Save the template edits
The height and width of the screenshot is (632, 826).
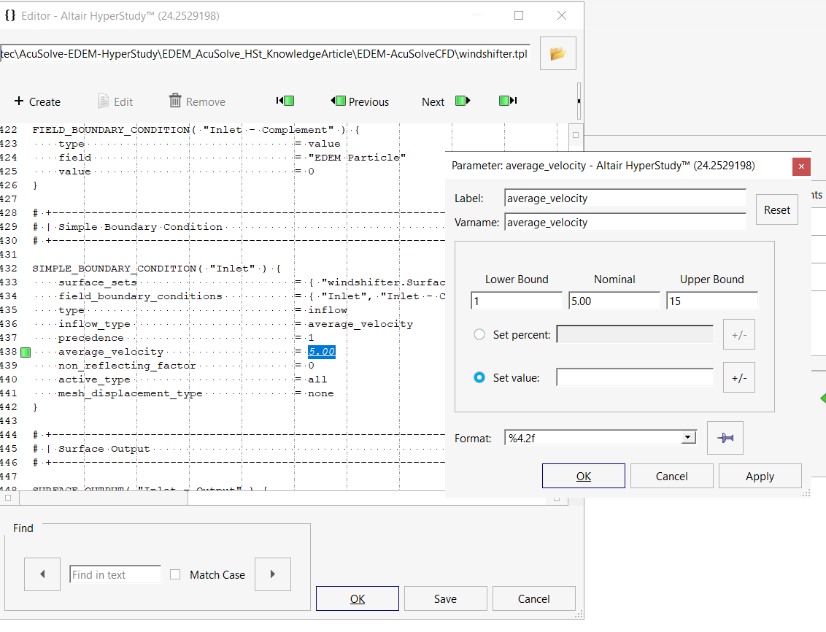click(445, 598)
